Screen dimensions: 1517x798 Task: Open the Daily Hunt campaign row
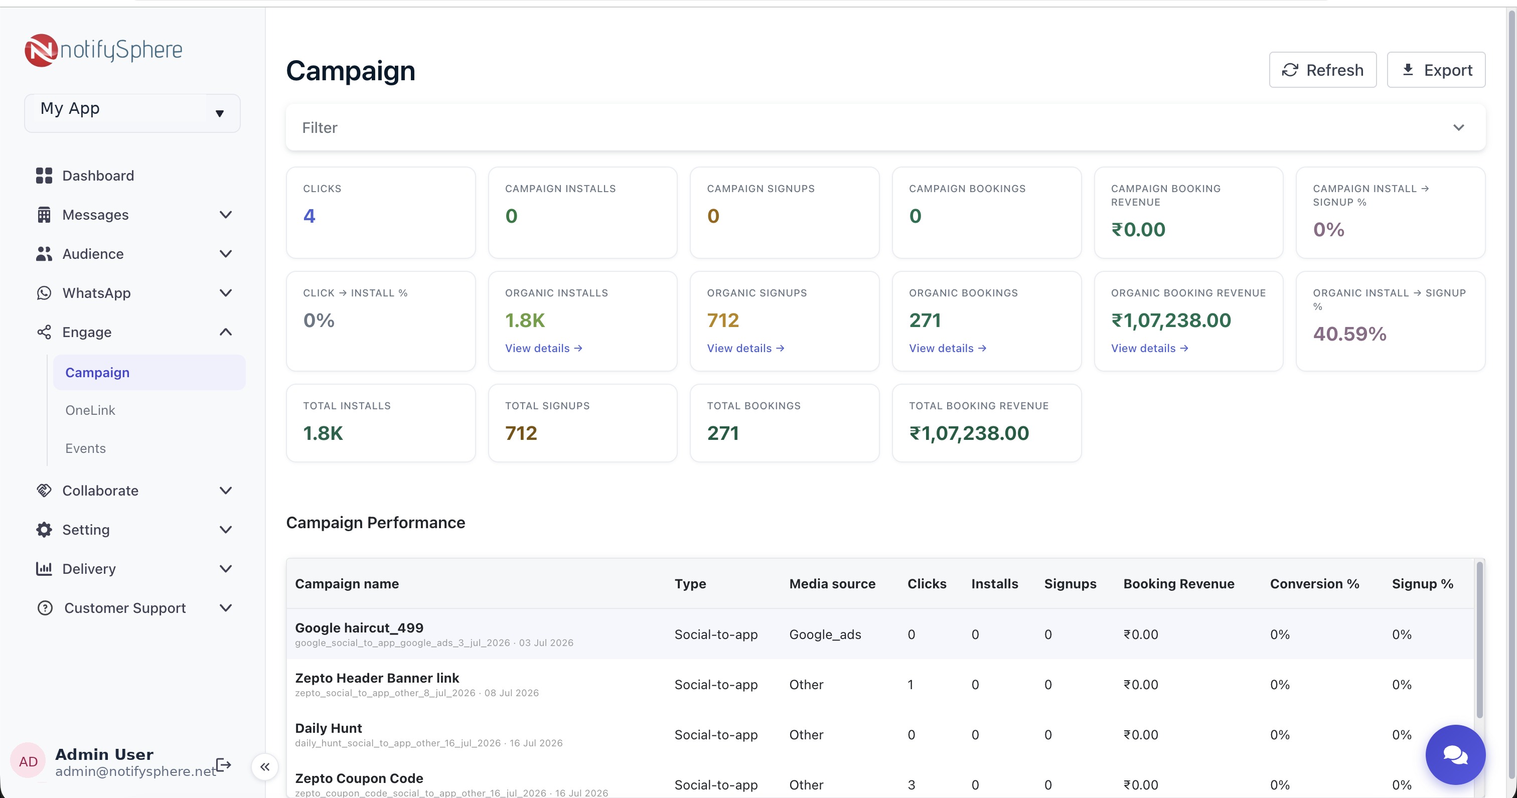pyautogui.click(x=880, y=734)
